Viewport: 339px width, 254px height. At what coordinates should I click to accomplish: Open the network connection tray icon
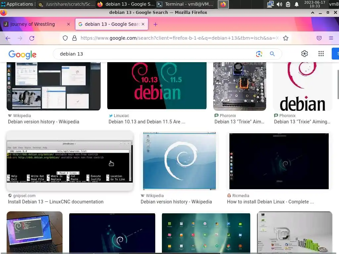(x=270, y=4)
